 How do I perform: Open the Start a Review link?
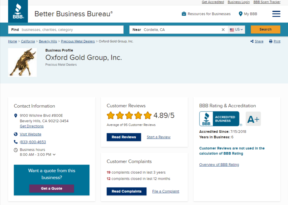158,137
